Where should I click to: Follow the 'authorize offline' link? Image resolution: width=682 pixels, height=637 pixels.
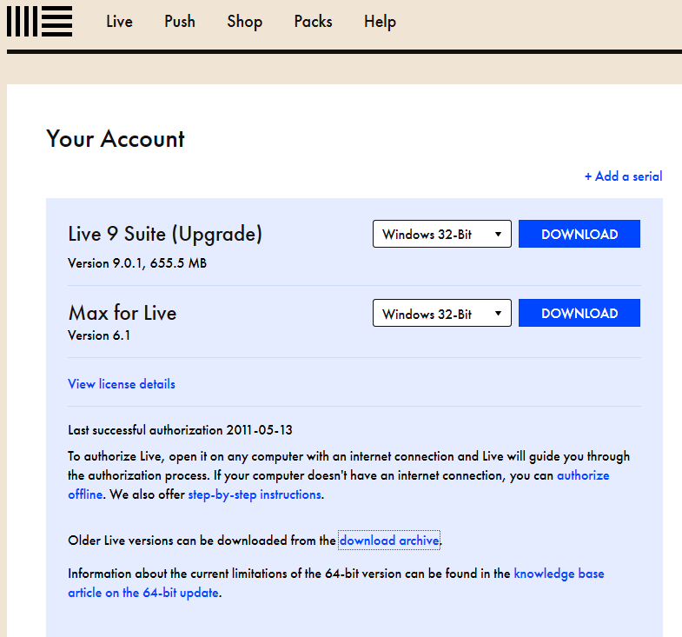tap(583, 475)
